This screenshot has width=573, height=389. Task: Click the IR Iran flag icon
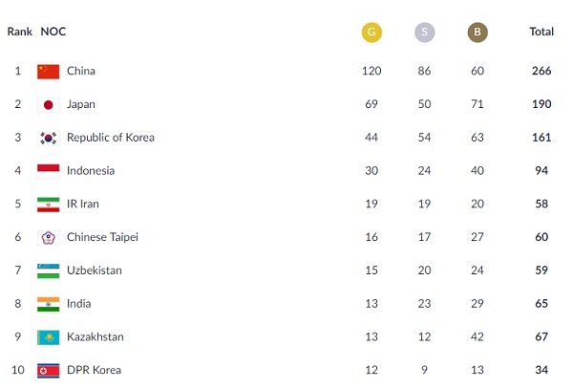pos(49,205)
